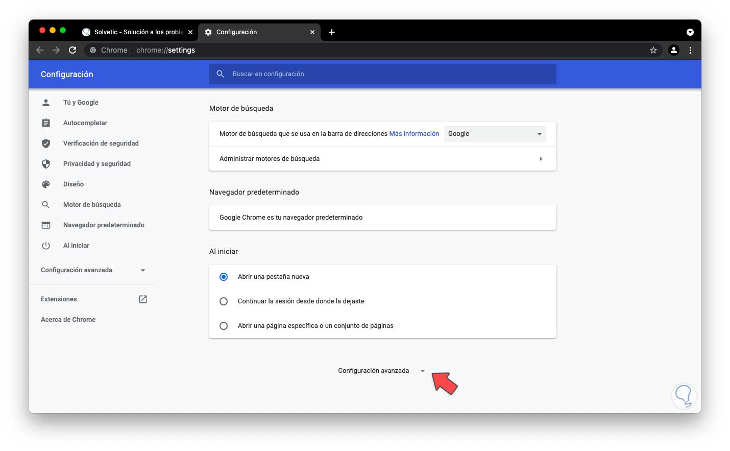Image resolution: width=730 pixels, height=451 pixels.
Task: Click the reload page icon
Action: coord(72,50)
